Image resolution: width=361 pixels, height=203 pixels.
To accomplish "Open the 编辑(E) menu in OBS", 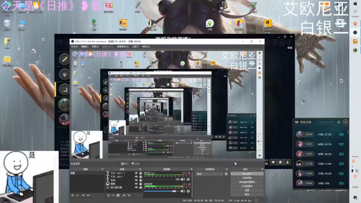I will (84, 47).
